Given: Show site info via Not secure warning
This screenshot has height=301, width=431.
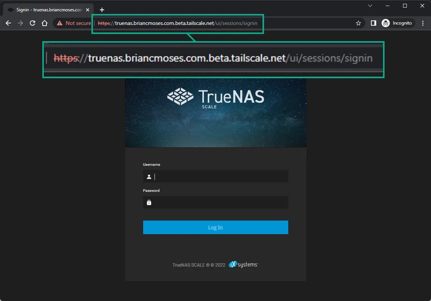Looking at the screenshot, I should click(x=74, y=23).
